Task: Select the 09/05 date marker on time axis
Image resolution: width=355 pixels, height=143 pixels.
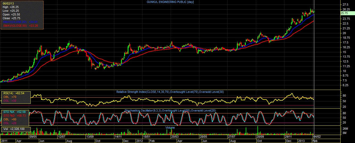Action: click(33, 137)
